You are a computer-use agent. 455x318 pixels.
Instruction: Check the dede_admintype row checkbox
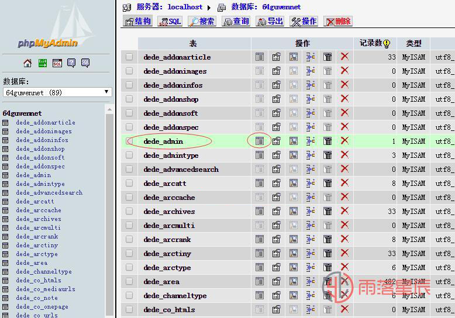pos(129,155)
